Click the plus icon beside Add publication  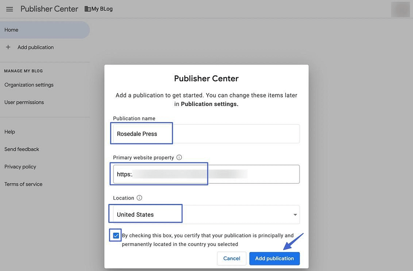pos(8,47)
